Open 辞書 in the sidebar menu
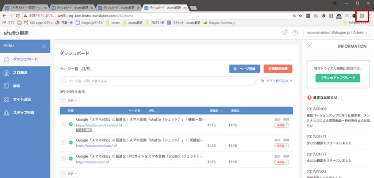This screenshot has height=178, width=374. pos(25,86)
